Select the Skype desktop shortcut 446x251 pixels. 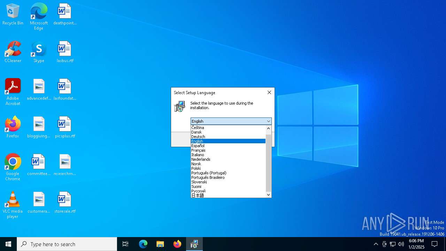[x=39, y=52]
